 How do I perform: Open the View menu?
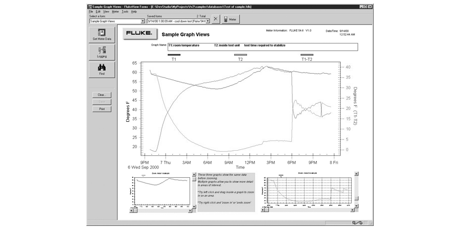pyautogui.click(x=106, y=11)
